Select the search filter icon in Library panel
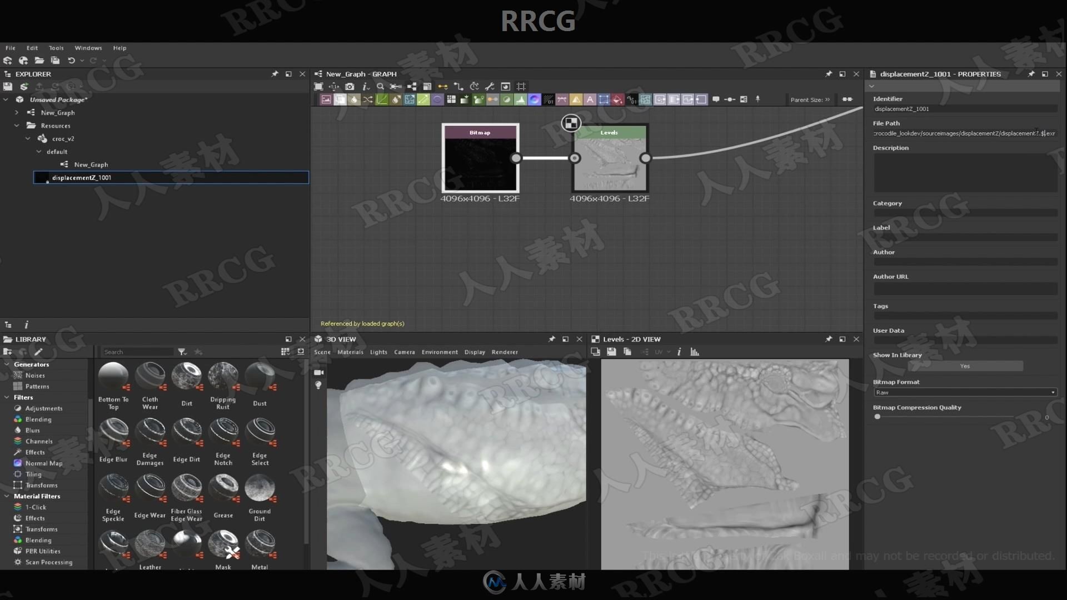The width and height of the screenshot is (1067, 600). point(182,352)
